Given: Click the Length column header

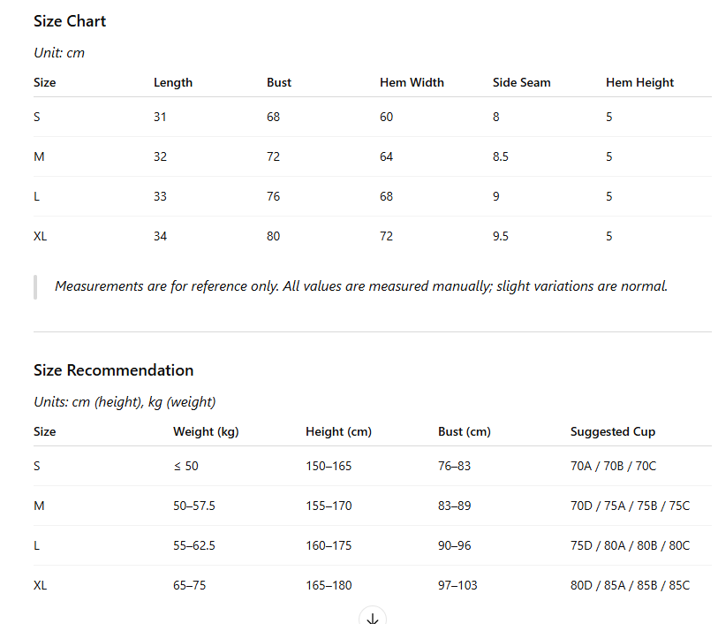Looking at the screenshot, I should [173, 82].
